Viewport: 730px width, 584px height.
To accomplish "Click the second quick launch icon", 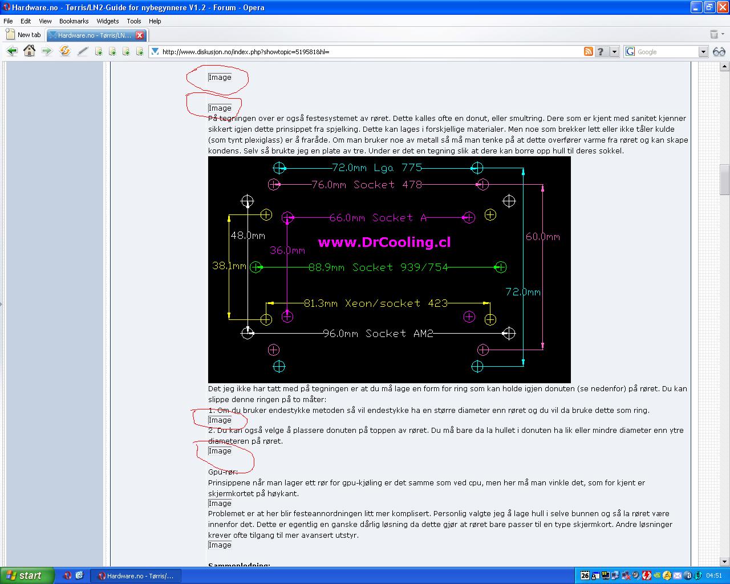I will click(x=79, y=575).
